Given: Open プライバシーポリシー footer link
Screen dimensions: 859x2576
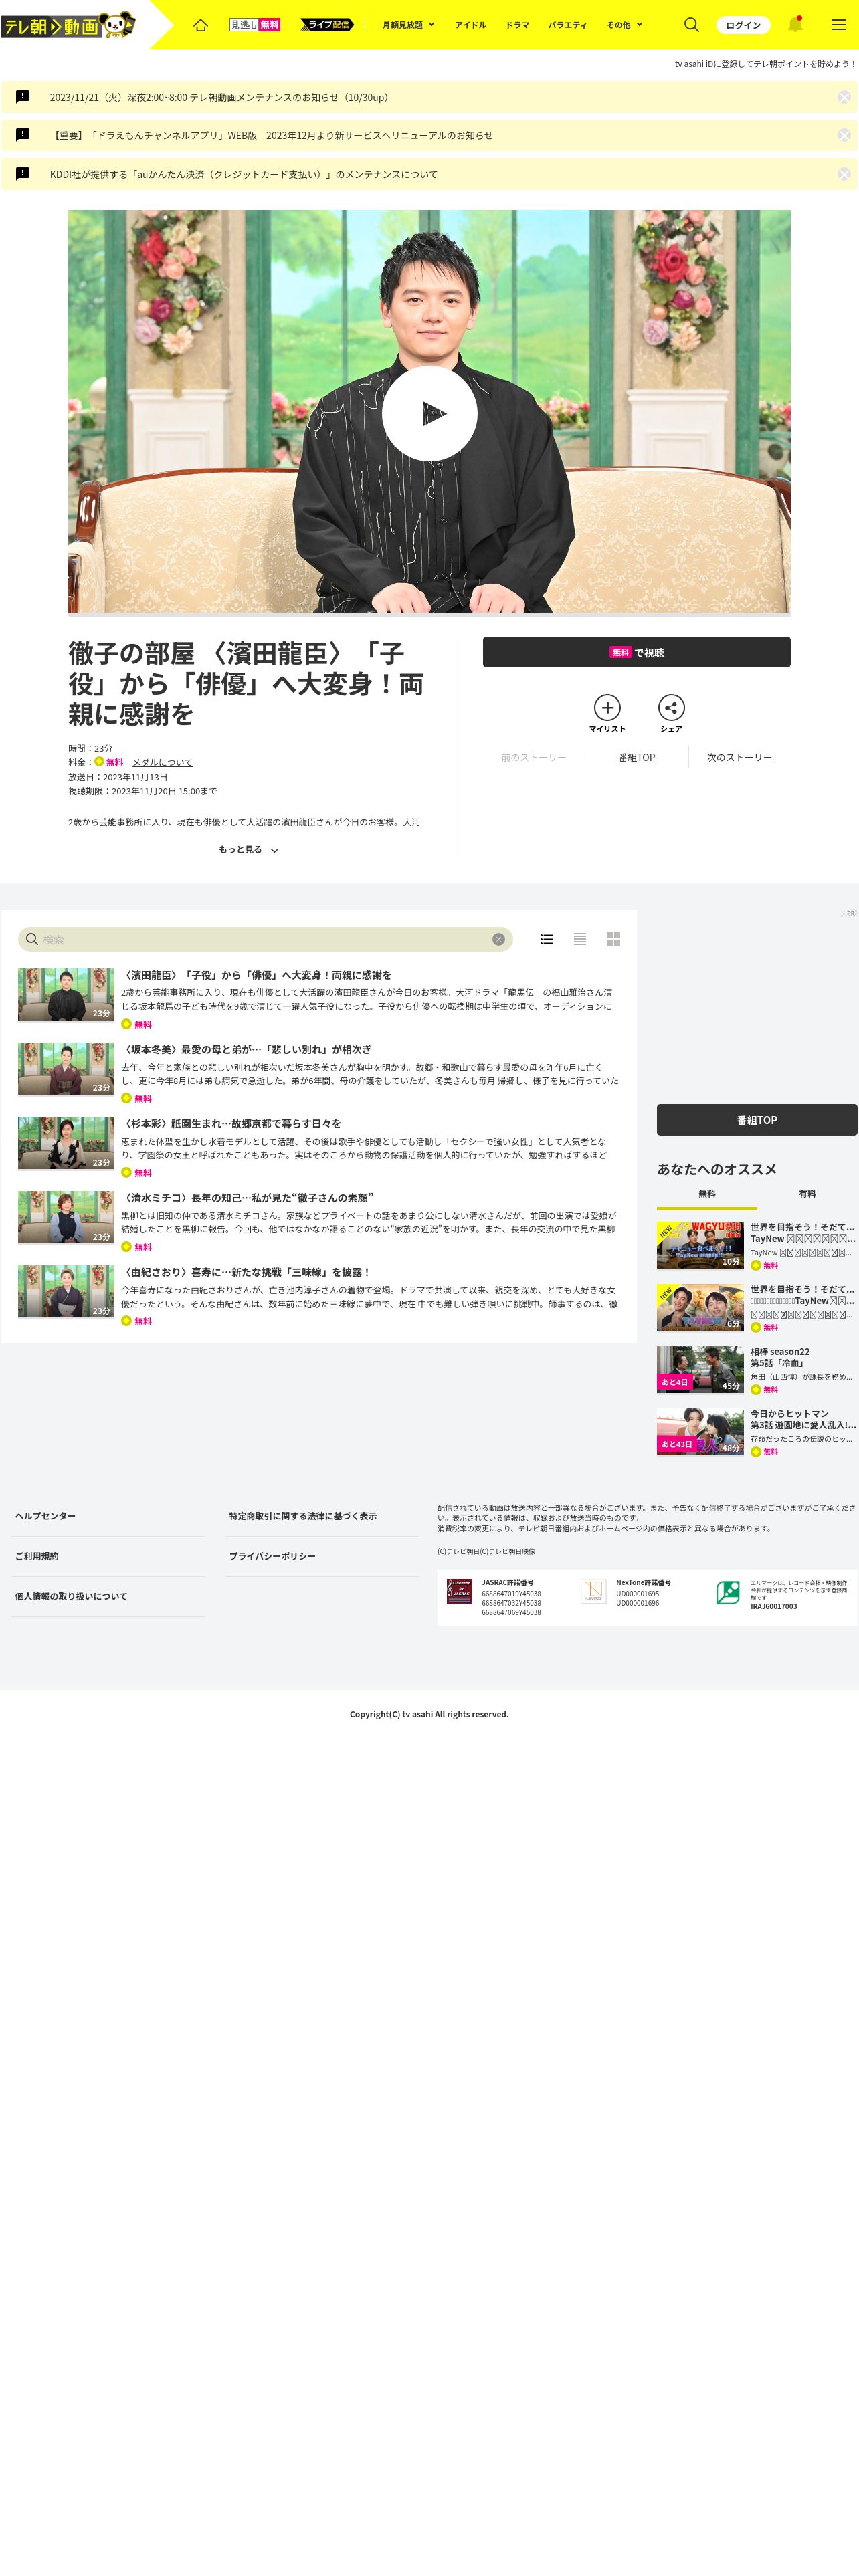Looking at the screenshot, I should point(272,1556).
